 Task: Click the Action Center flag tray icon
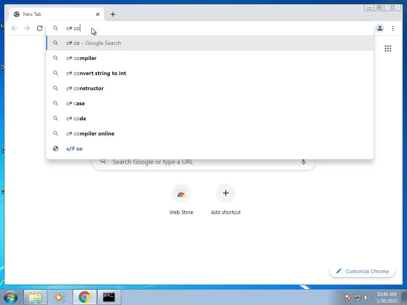[x=348, y=297]
